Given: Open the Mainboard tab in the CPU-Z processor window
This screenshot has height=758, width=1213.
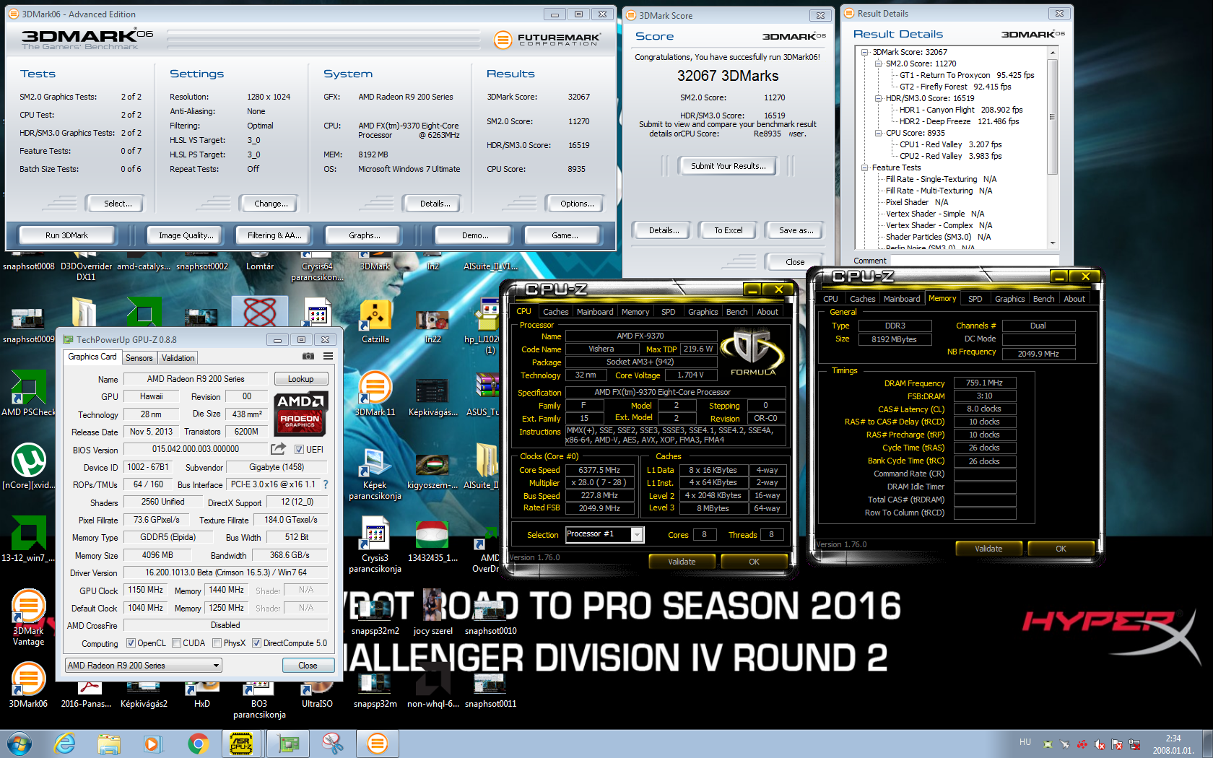Looking at the screenshot, I should (595, 312).
